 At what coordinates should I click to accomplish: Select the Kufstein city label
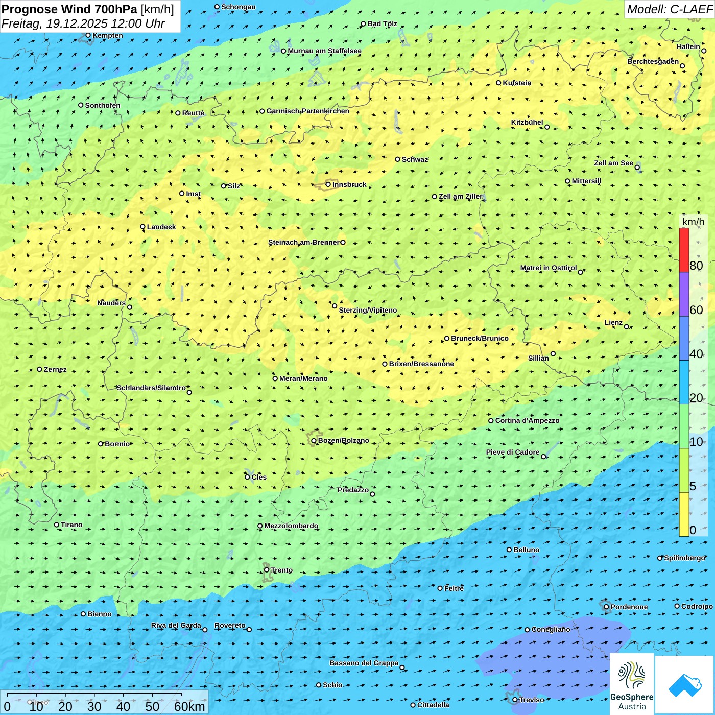(517, 83)
